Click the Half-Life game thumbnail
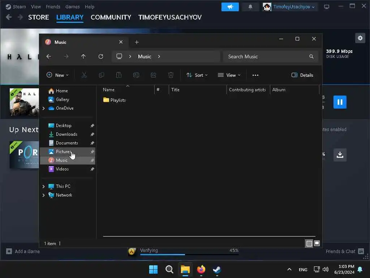Image resolution: width=370 pixels, height=278 pixels. click(x=24, y=102)
